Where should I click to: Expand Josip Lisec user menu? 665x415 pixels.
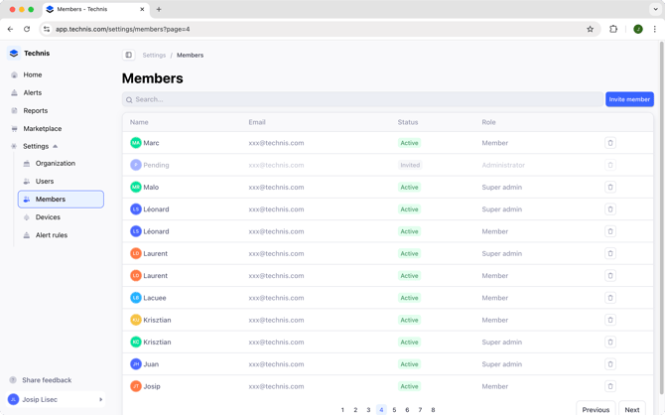(100, 400)
